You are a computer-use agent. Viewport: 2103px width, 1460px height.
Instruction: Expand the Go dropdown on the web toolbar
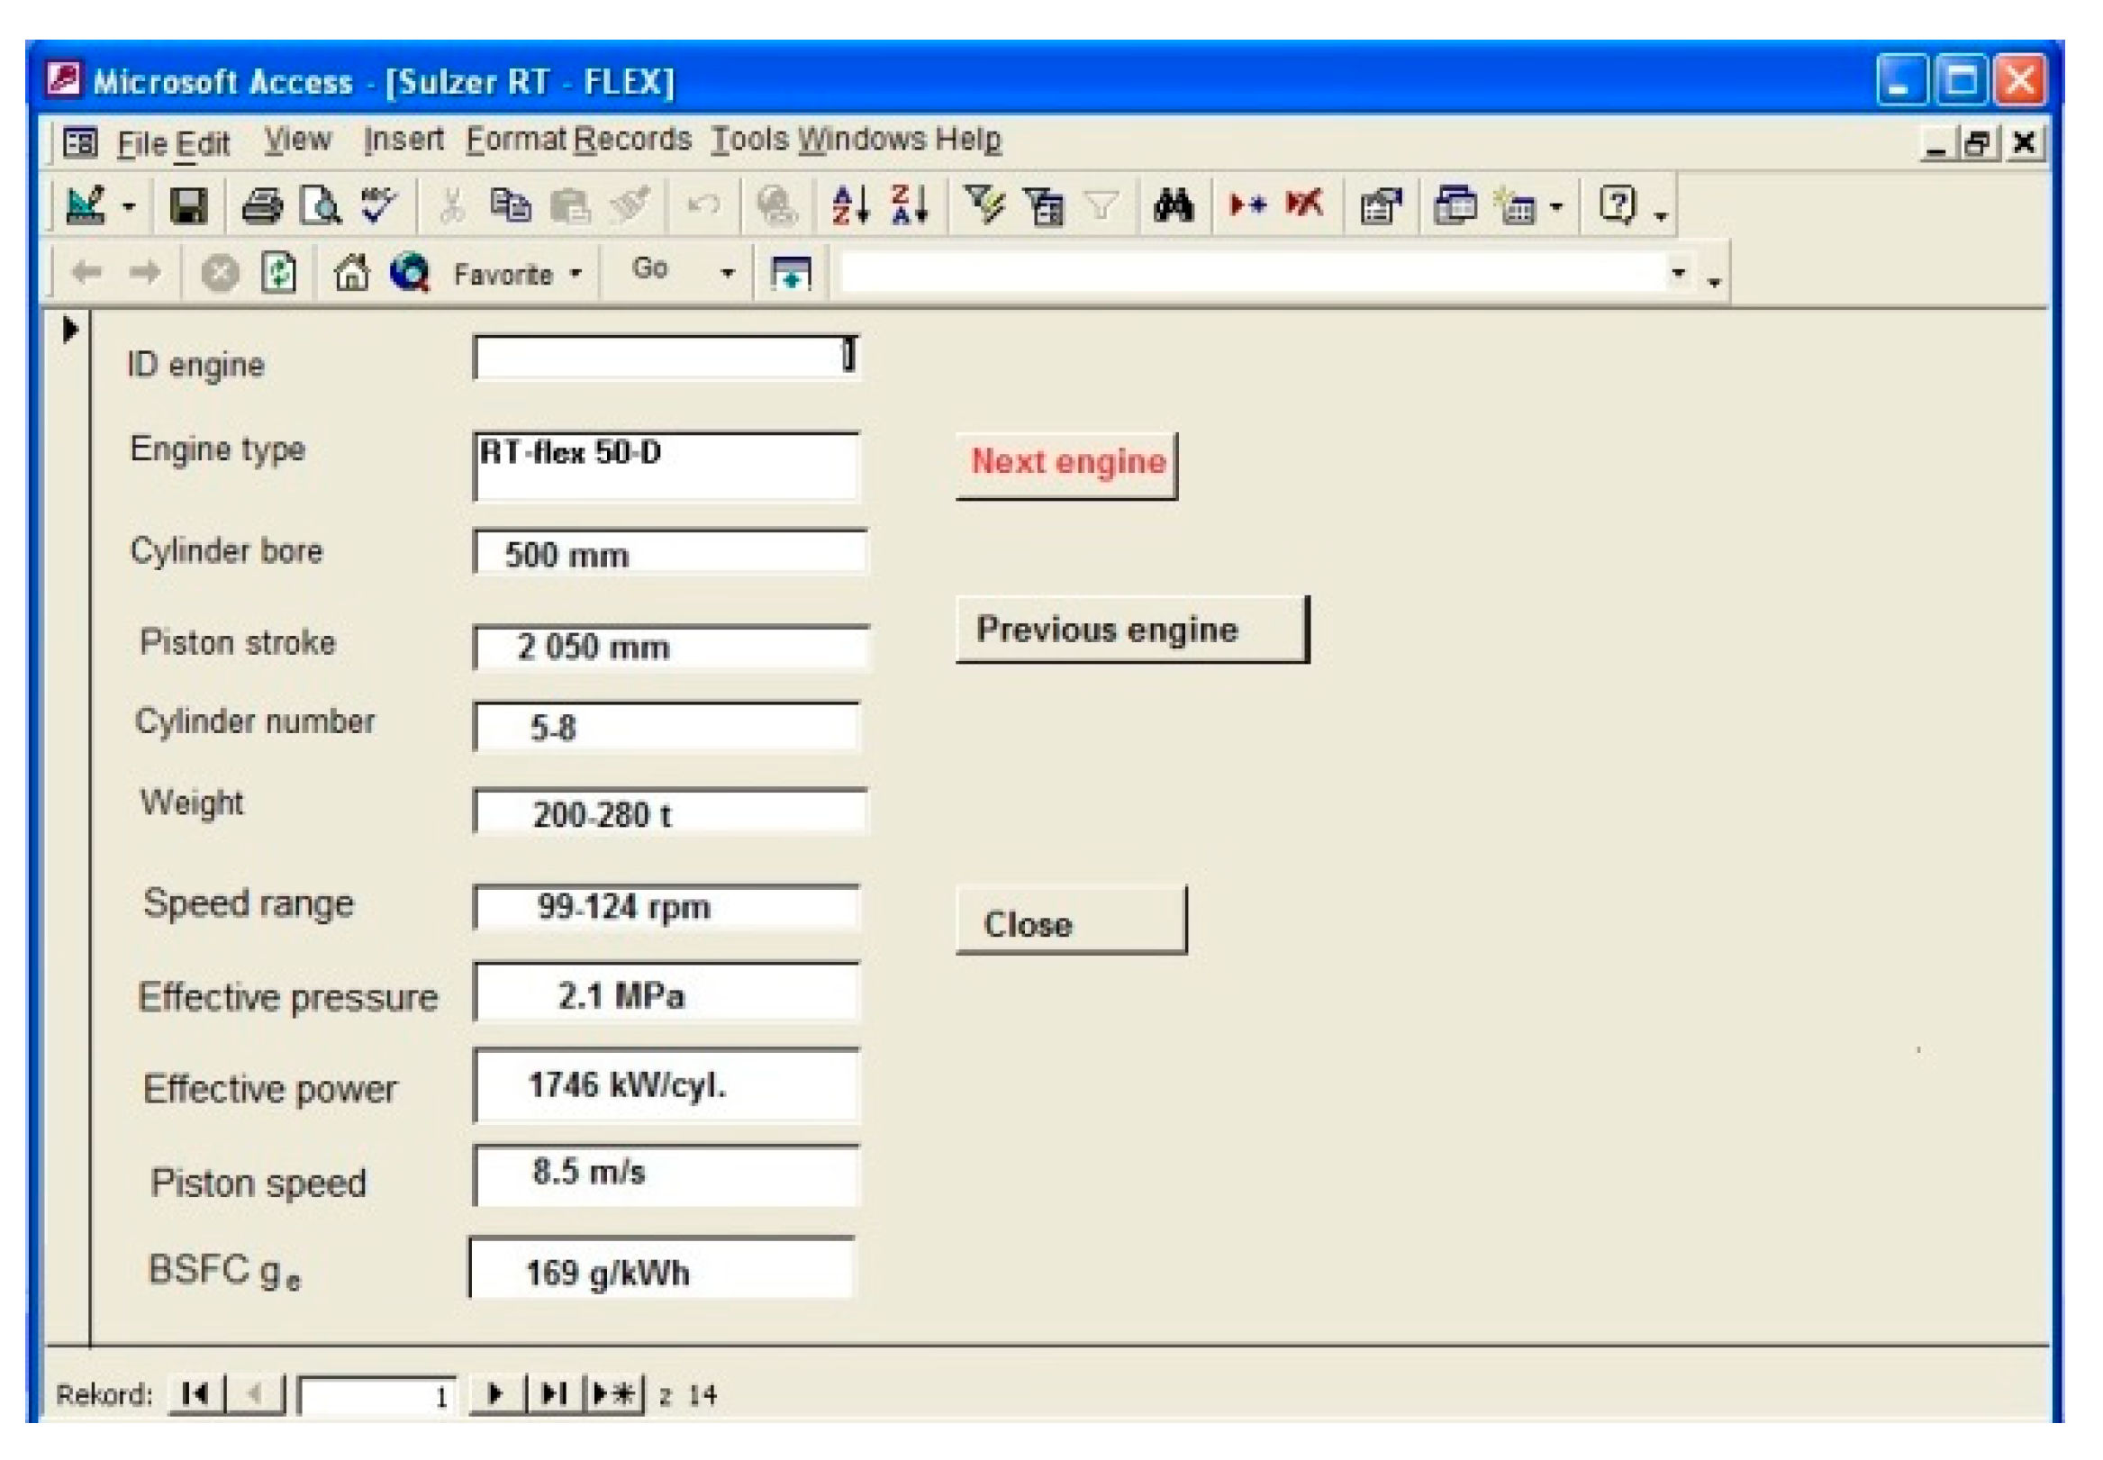pos(727,273)
